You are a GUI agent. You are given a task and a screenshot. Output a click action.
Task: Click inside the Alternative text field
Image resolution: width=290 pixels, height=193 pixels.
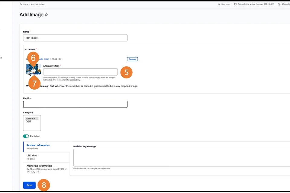point(80,72)
